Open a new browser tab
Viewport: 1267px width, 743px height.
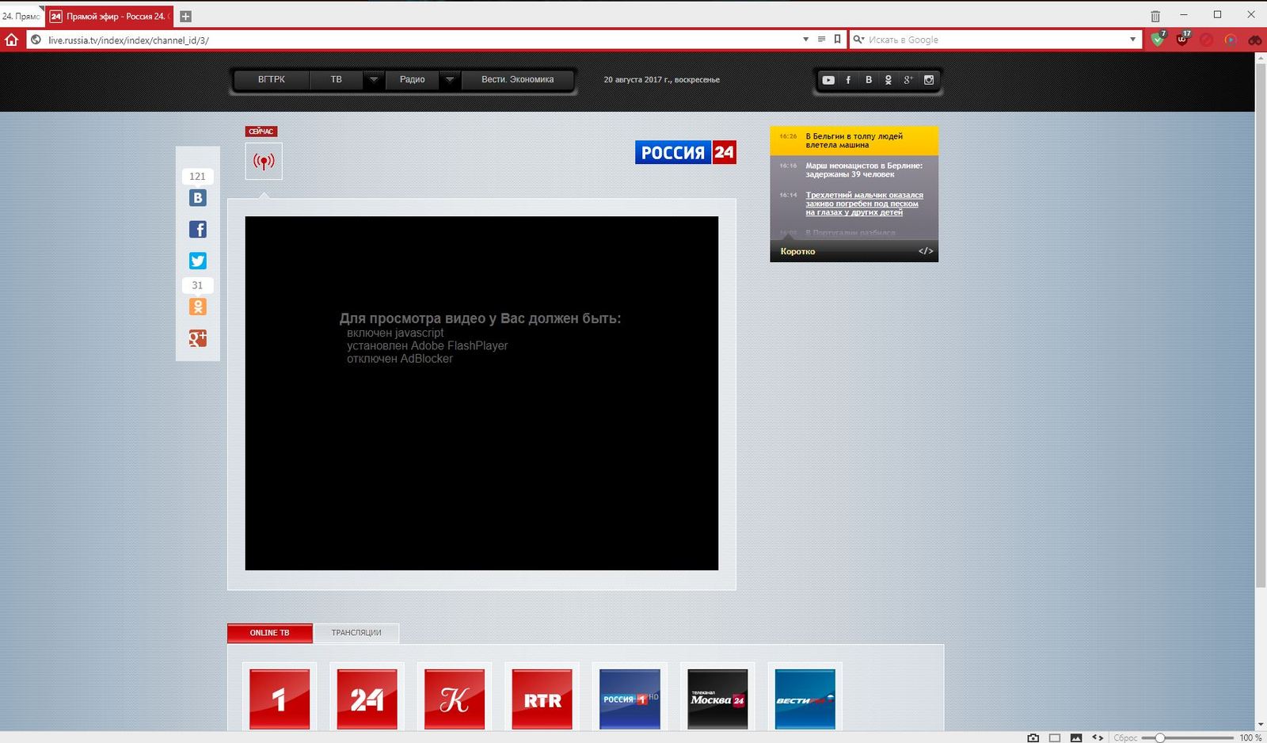point(185,16)
